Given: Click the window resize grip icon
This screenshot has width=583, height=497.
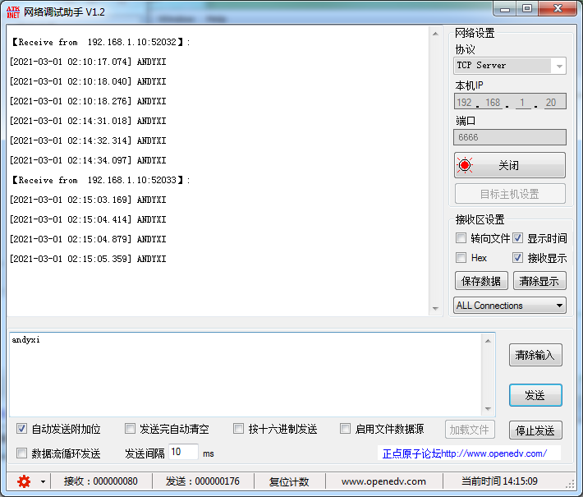Looking at the screenshot, I should click(570, 485).
